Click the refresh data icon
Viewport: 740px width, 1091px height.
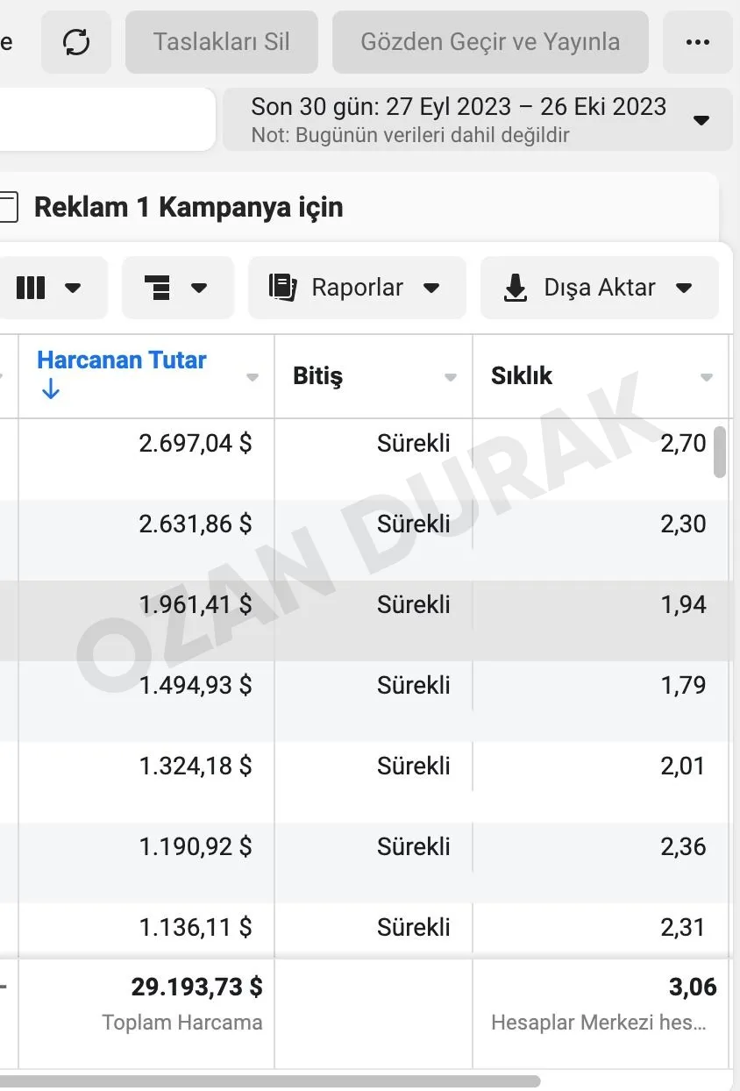76,42
